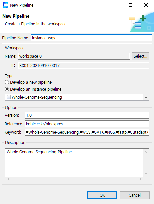
Task: Click the document icon in the pipeline combo box
Action: (9, 97)
